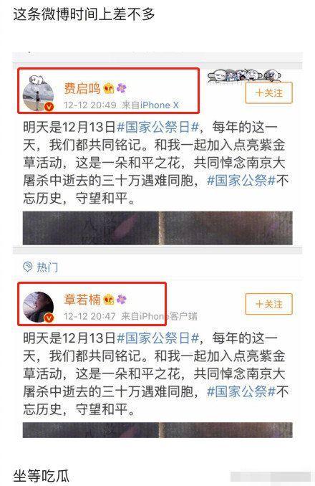The height and width of the screenshot is (486, 315).
Task: Open #国家公祭# hashtag in first post
Action: tap(241, 181)
